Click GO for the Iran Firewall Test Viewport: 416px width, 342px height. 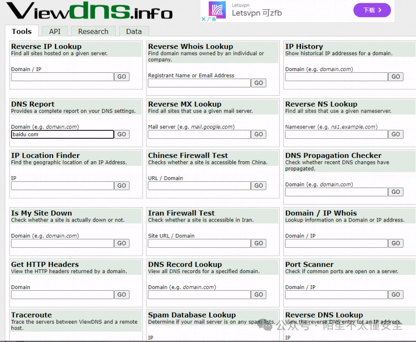pyautogui.click(x=258, y=243)
